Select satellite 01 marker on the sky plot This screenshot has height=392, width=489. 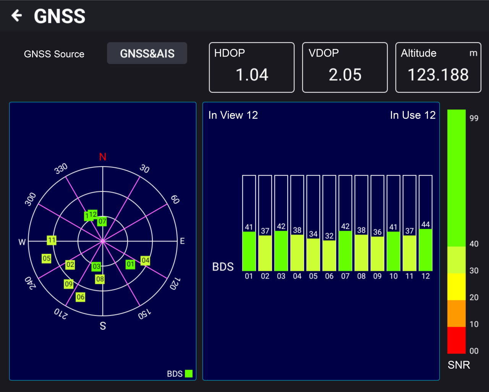click(131, 264)
